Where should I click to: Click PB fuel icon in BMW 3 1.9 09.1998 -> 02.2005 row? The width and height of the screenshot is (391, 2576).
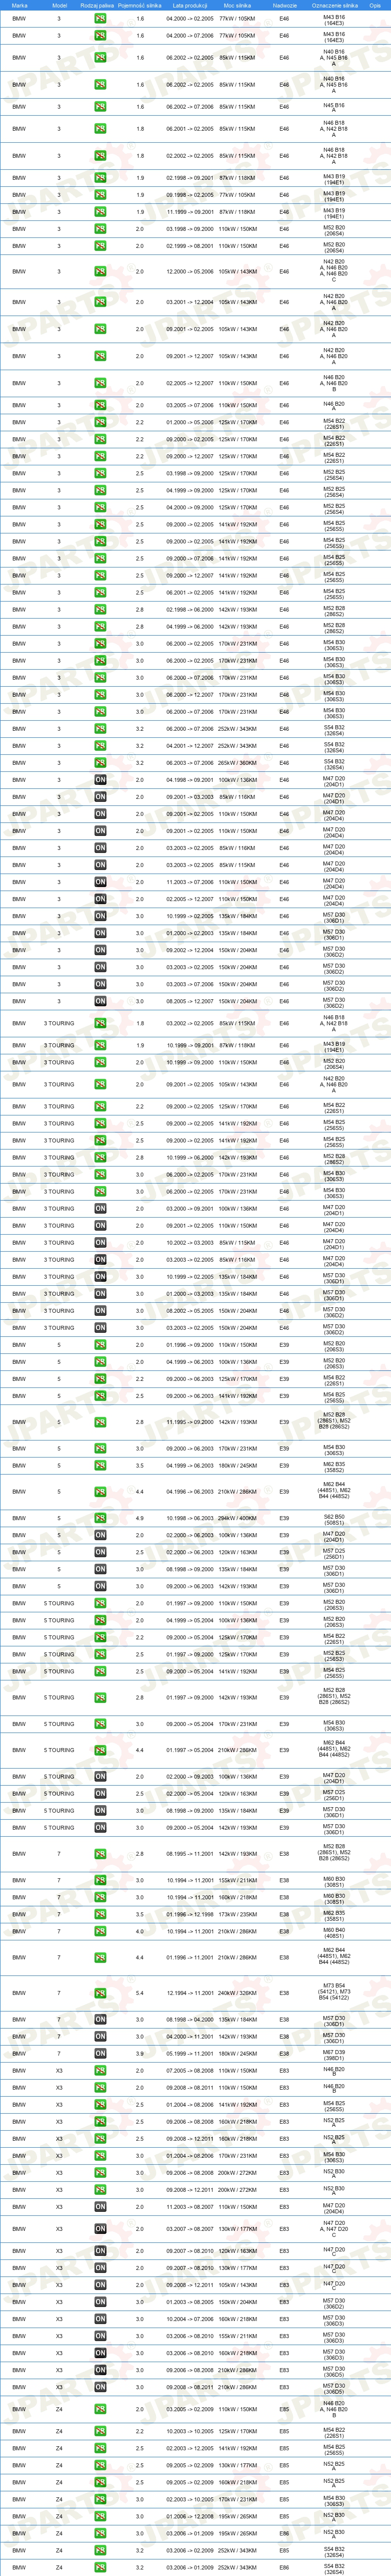(100, 195)
